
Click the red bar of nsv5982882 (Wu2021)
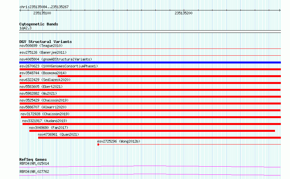[x=150, y=97]
